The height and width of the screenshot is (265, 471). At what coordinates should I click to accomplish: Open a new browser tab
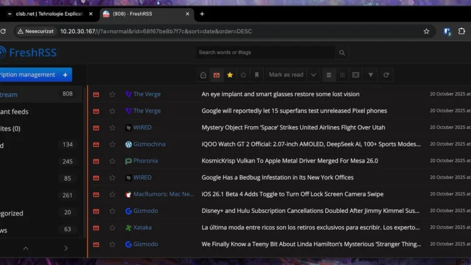coord(202,14)
